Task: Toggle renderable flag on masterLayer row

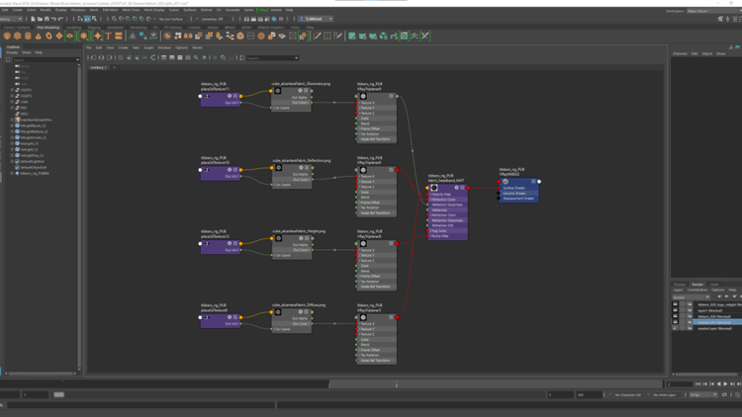Action: 676,328
